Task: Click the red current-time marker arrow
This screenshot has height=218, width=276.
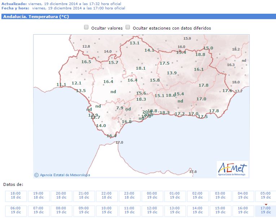Action: pos(266,204)
